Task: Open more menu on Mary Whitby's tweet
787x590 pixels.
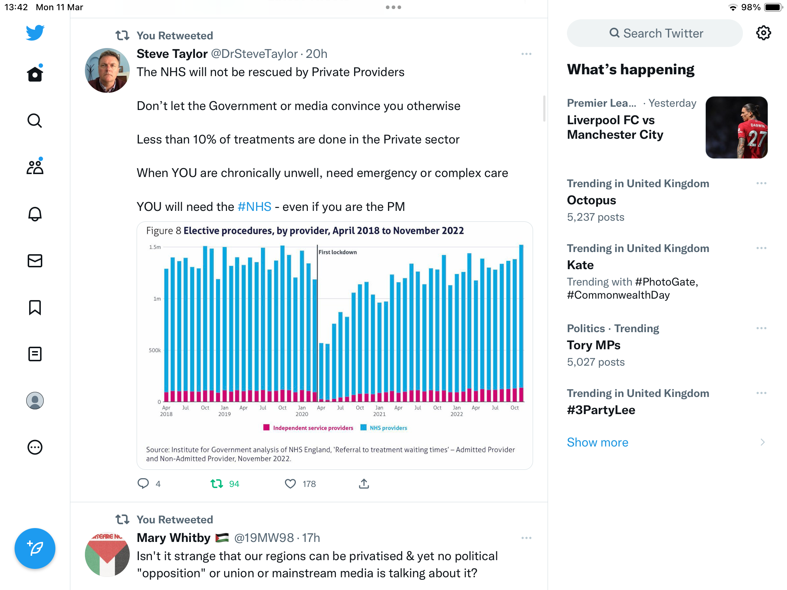Action: pyautogui.click(x=526, y=538)
